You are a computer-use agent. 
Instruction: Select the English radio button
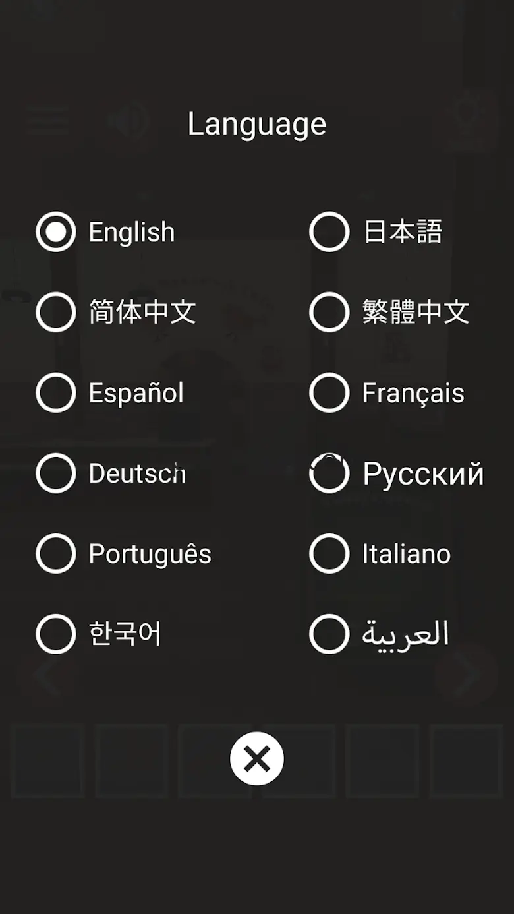(x=56, y=232)
